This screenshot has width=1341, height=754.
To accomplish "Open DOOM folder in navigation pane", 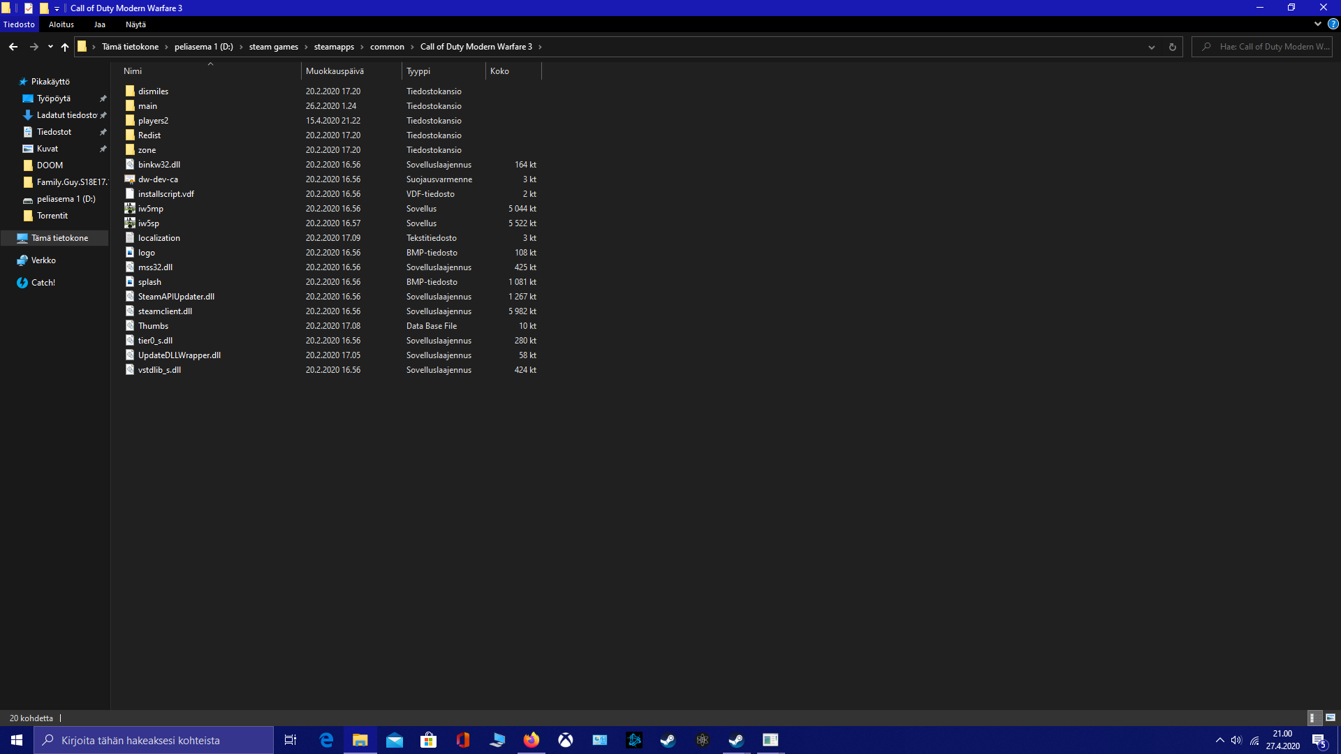I will click(x=50, y=165).
